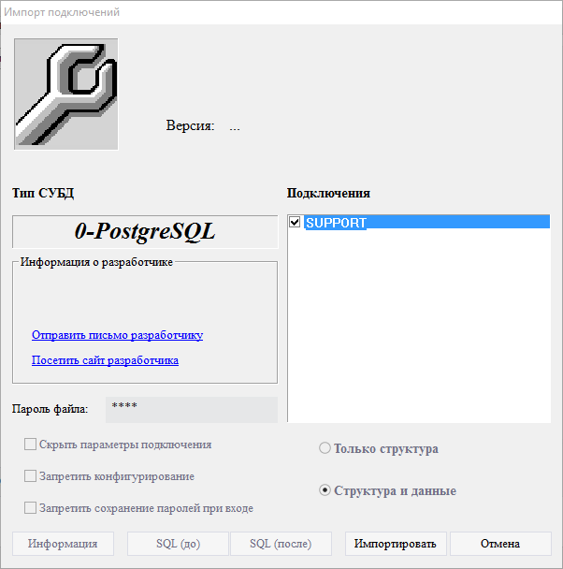
Task: Follow 'Посетить сайт разработчика' link
Action: tap(105, 360)
